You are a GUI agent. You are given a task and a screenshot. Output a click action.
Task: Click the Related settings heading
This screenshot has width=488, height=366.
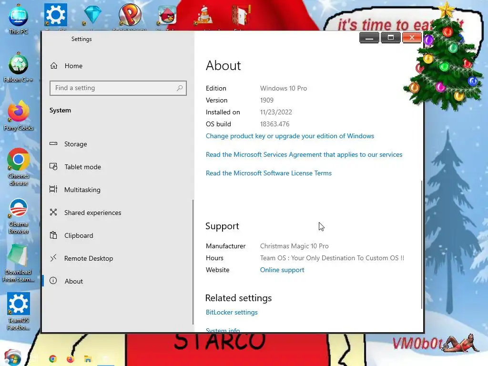click(x=238, y=298)
